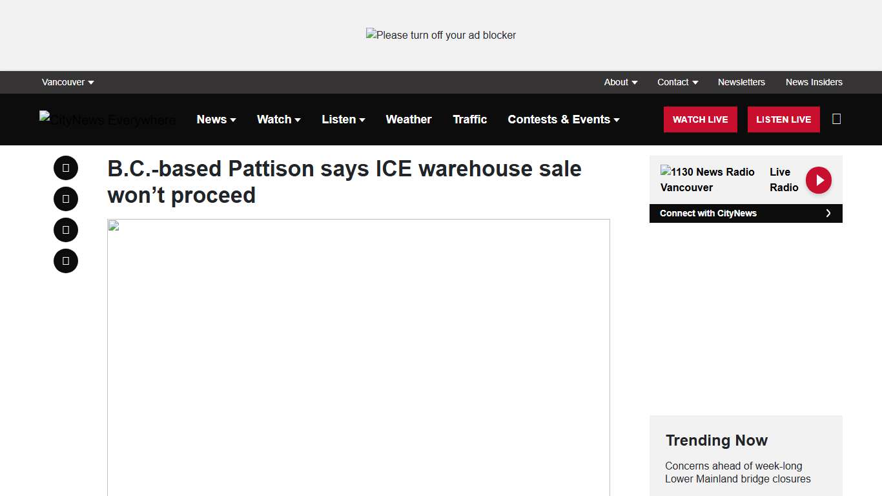The height and width of the screenshot is (496, 882).
Task: Select Weather from the navigation menu
Action: (409, 119)
